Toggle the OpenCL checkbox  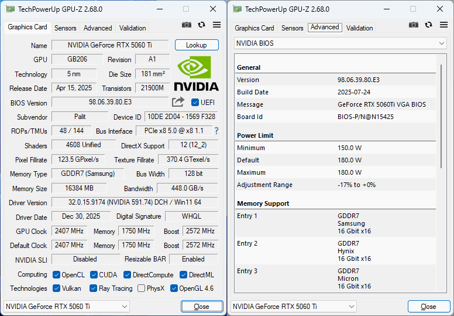pyautogui.click(x=57, y=275)
